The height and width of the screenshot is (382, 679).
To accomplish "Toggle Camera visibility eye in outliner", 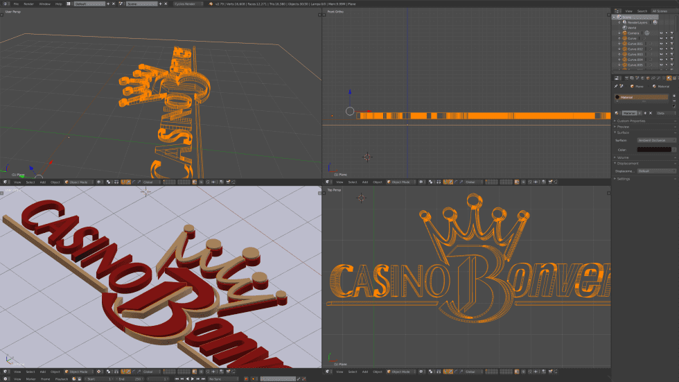I will click(661, 33).
